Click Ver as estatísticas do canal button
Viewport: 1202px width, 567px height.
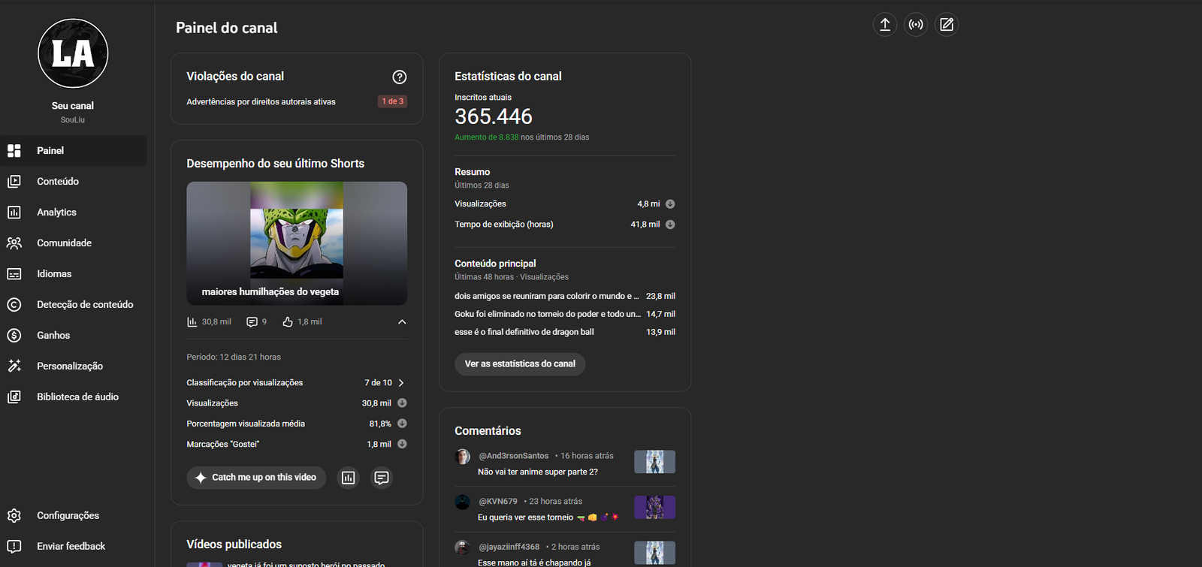click(520, 364)
